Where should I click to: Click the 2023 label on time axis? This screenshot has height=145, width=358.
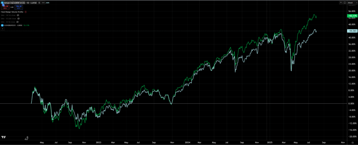click(x=98, y=142)
